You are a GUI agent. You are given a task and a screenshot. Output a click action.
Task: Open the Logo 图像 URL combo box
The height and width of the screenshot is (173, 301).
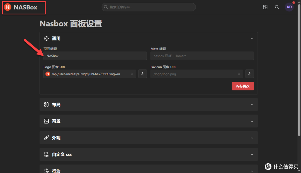[x=90, y=74]
